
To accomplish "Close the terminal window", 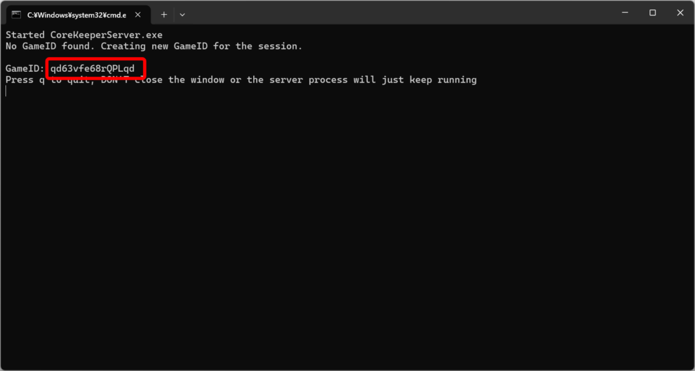I will [680, 13].
